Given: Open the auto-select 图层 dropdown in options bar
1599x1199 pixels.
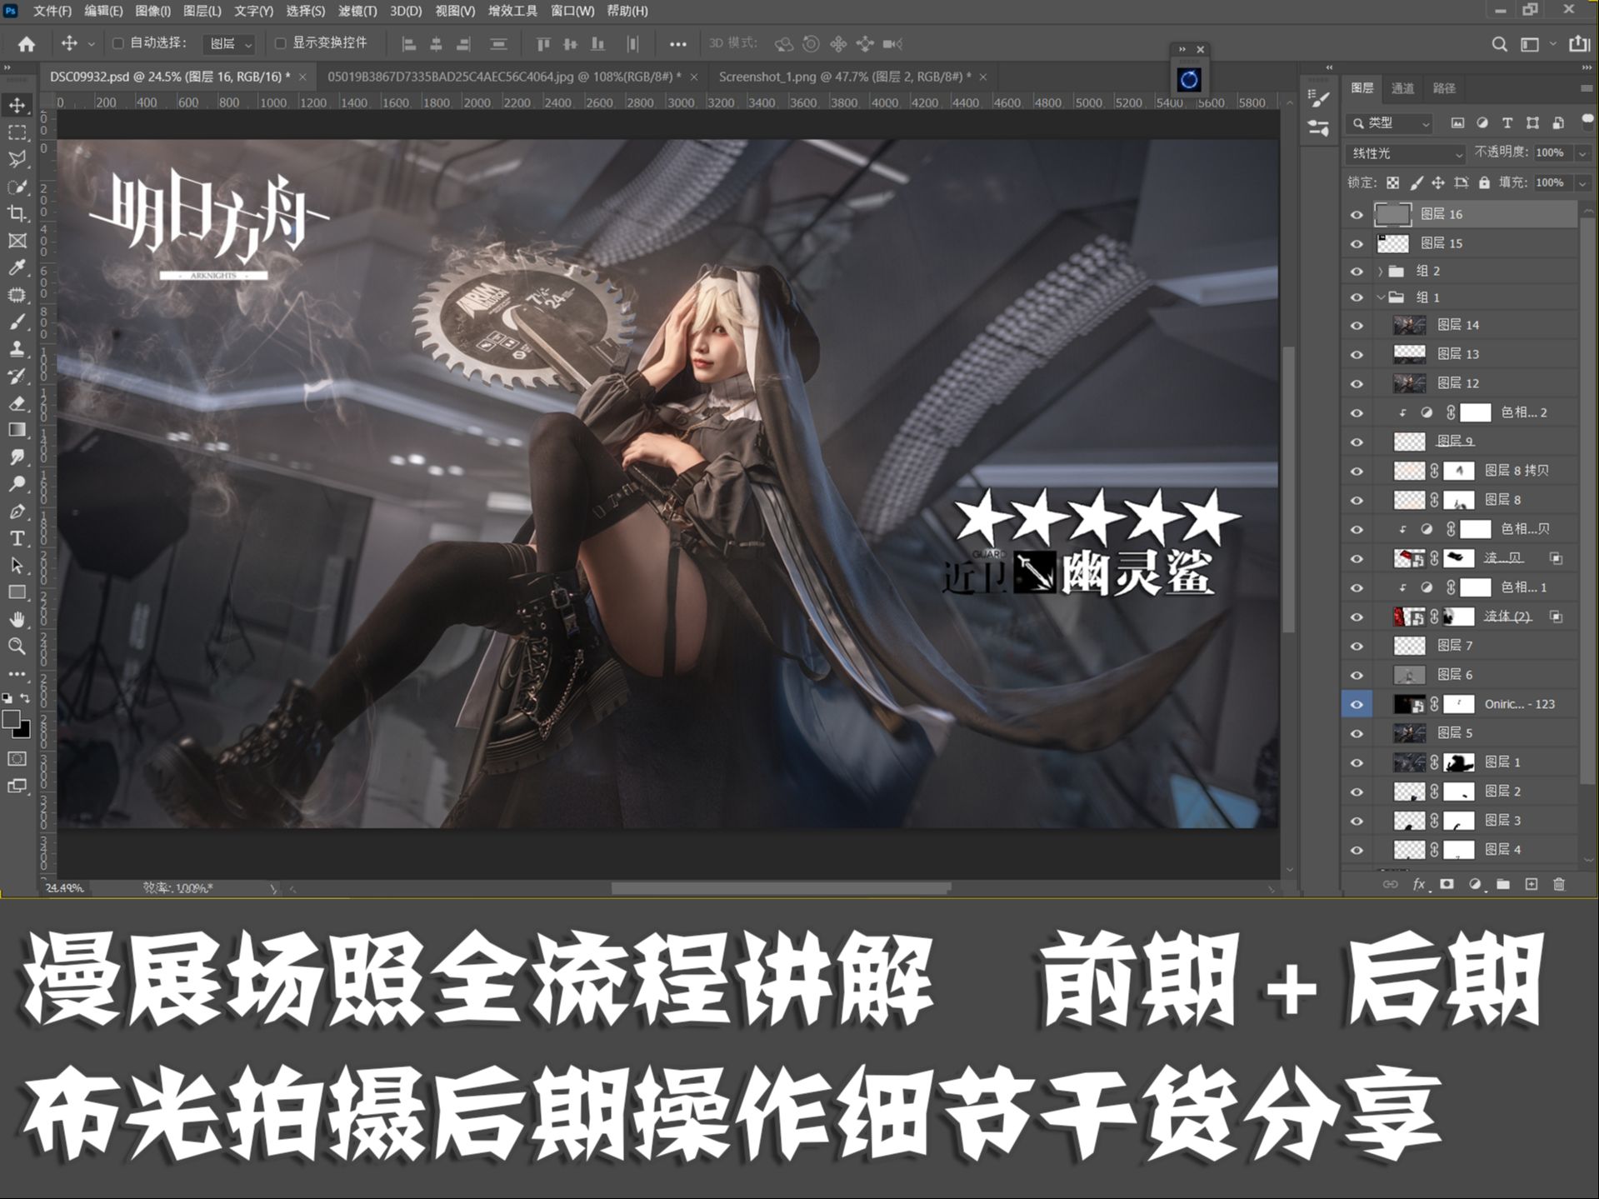Looking at the screenshot, I should [x=229, y=44].
